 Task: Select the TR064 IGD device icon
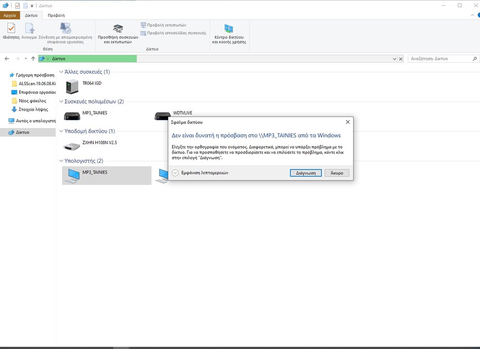(x=72, y=86)
